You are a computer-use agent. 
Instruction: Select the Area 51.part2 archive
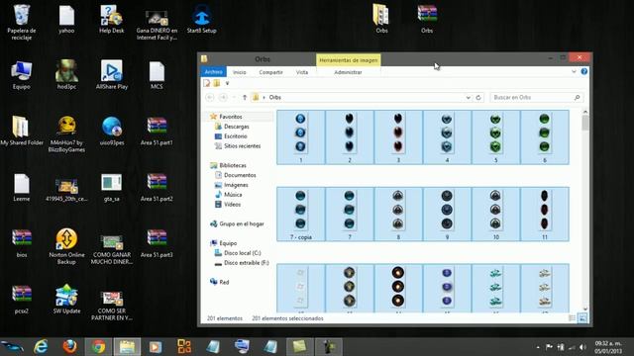pos(157,187)
